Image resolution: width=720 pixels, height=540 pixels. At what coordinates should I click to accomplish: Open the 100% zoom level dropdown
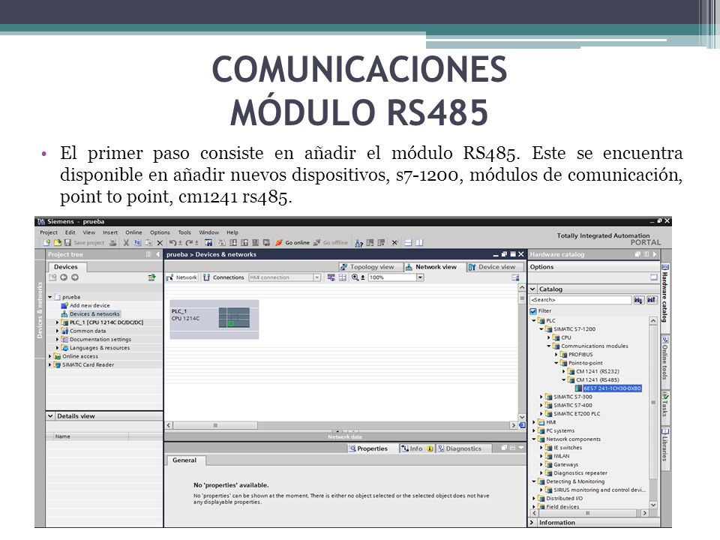coord(420,277)
